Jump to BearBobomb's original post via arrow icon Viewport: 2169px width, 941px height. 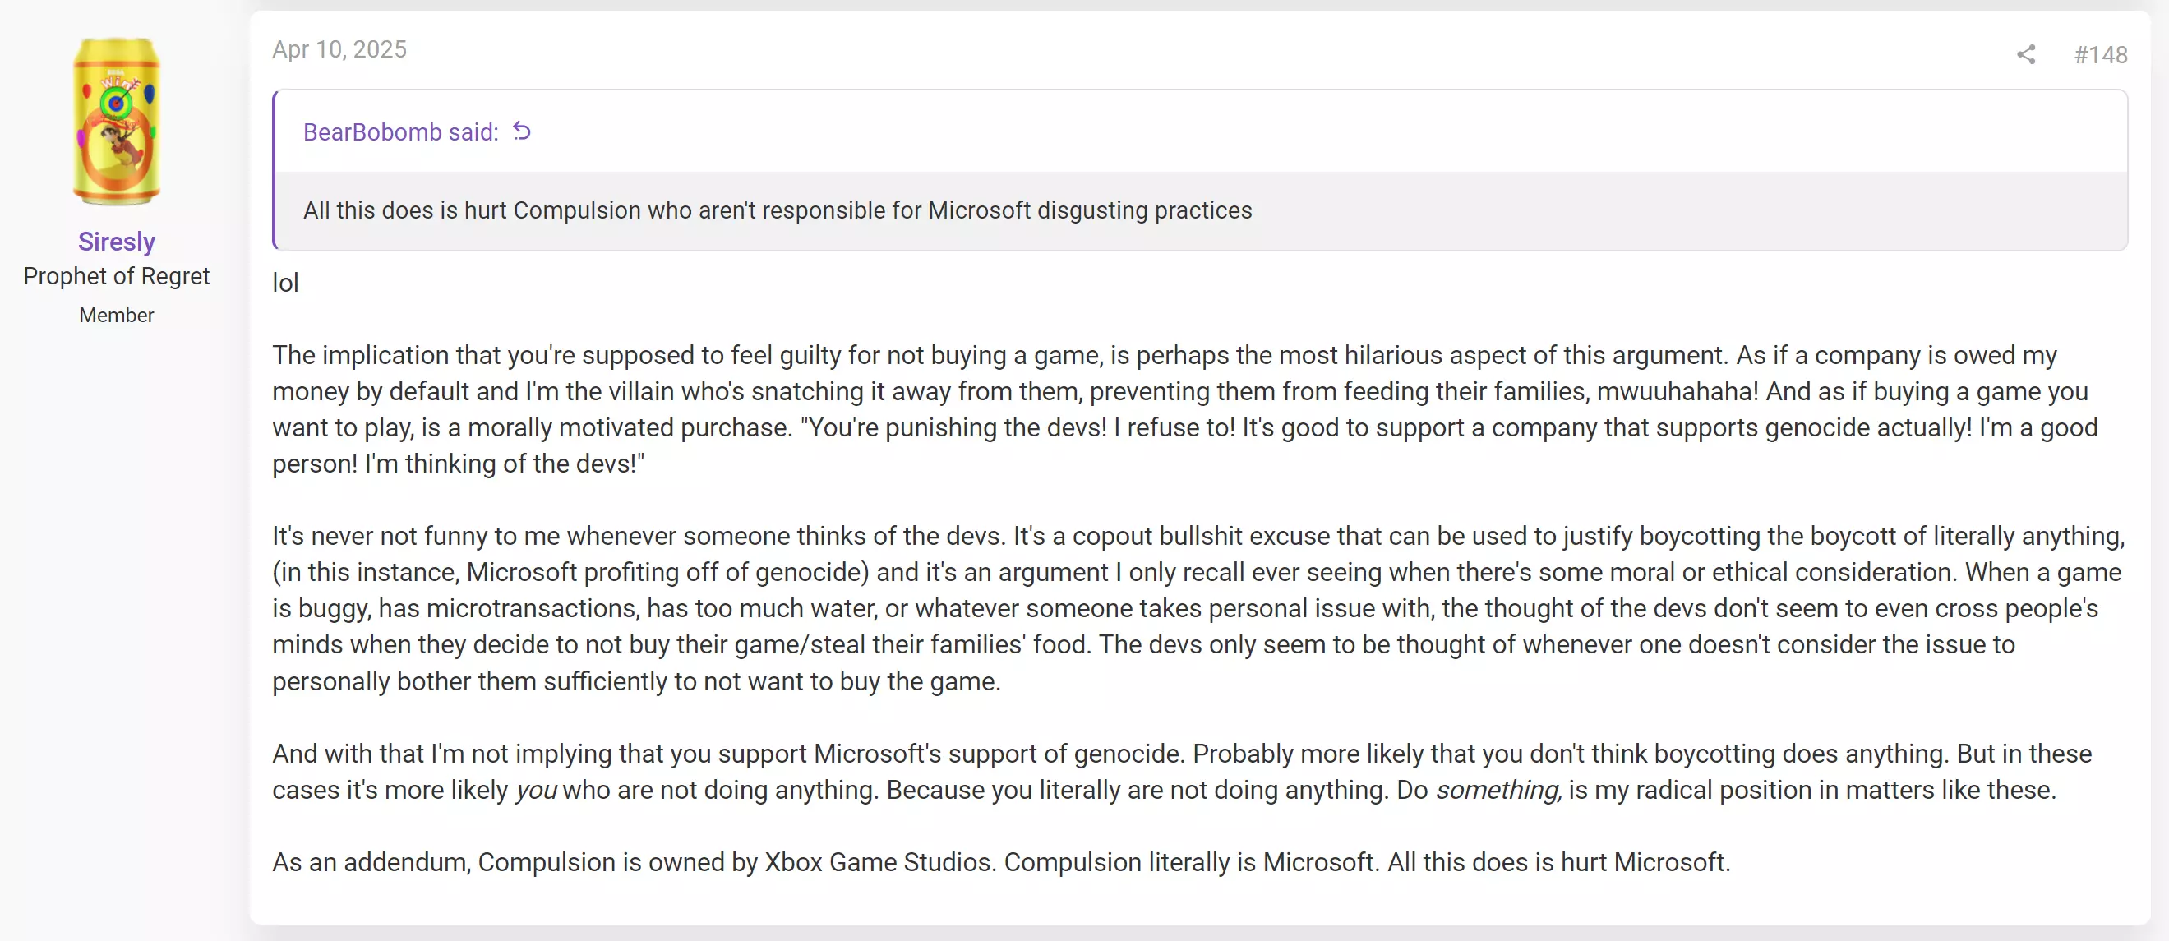pos(522,131)
